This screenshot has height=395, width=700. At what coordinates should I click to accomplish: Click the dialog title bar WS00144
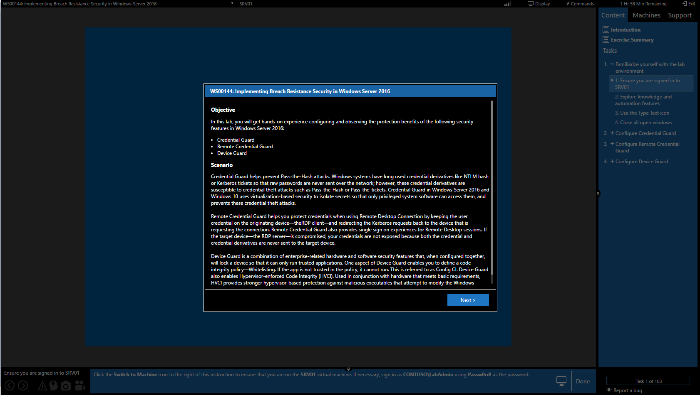tap(350, 91)
